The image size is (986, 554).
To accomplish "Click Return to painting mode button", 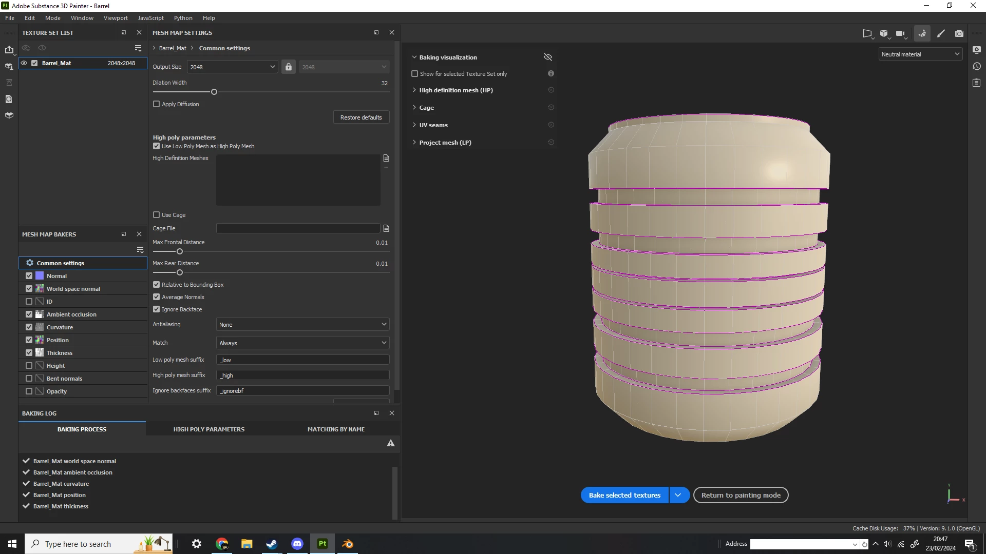I will (x=741, y=495).
